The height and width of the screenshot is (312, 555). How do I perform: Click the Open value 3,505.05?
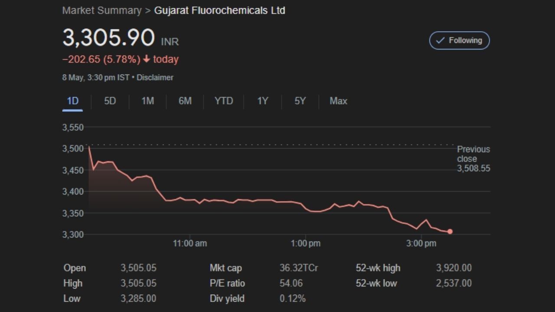(x=138, y=268)
